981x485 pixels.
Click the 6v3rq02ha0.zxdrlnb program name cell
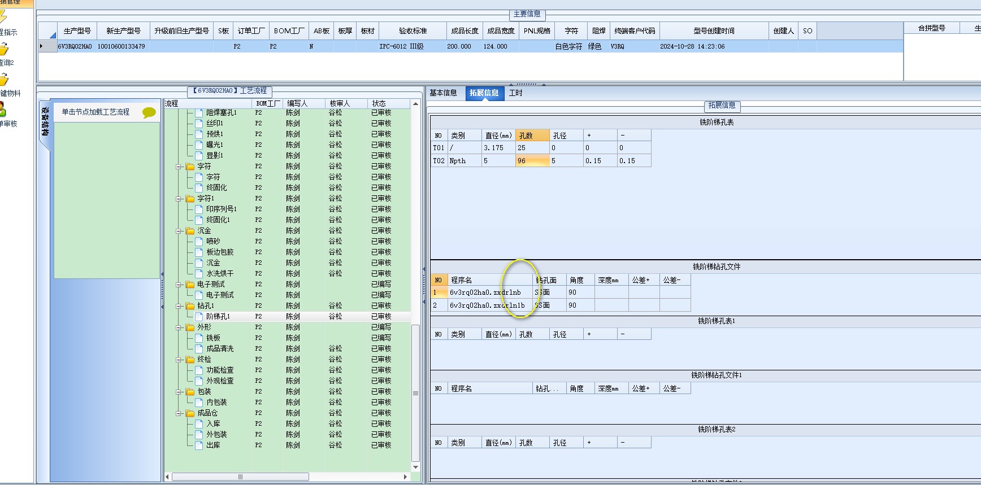[491, 292]
